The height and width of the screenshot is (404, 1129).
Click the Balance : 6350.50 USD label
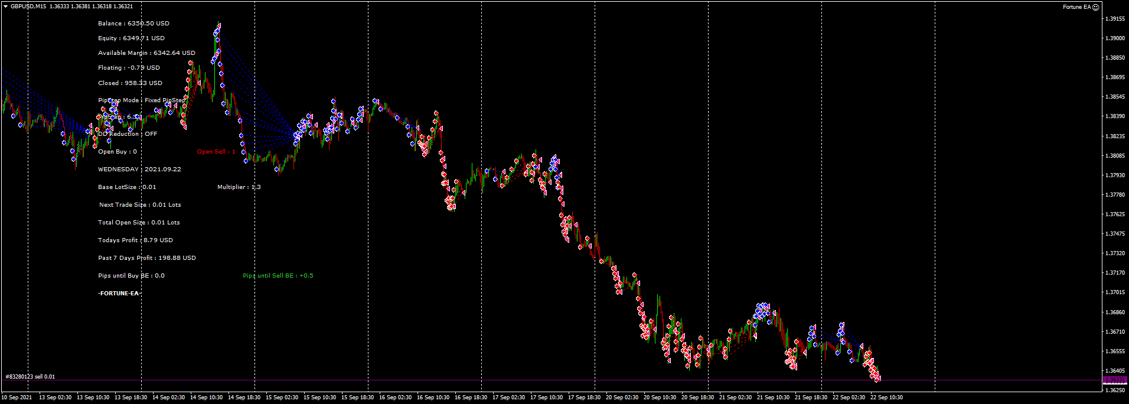coord(133,24)
